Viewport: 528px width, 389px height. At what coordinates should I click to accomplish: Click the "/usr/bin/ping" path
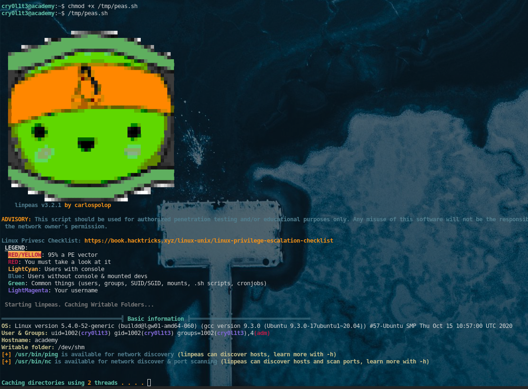36,354
